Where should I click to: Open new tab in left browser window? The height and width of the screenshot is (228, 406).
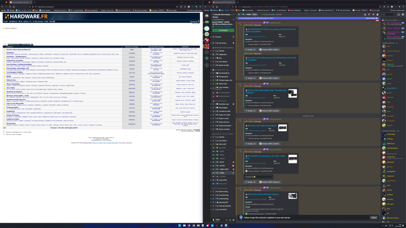[35, 3]
